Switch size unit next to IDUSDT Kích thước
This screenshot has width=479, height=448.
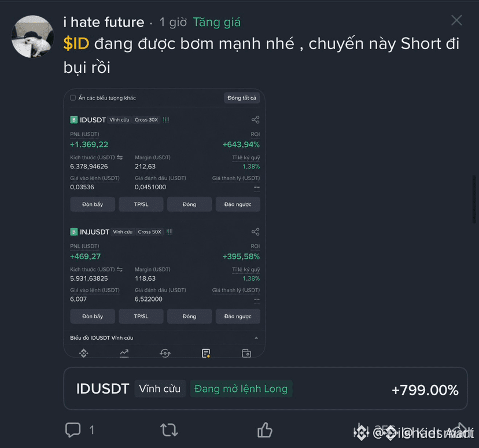pyautogui.click(x=120, y=157)
